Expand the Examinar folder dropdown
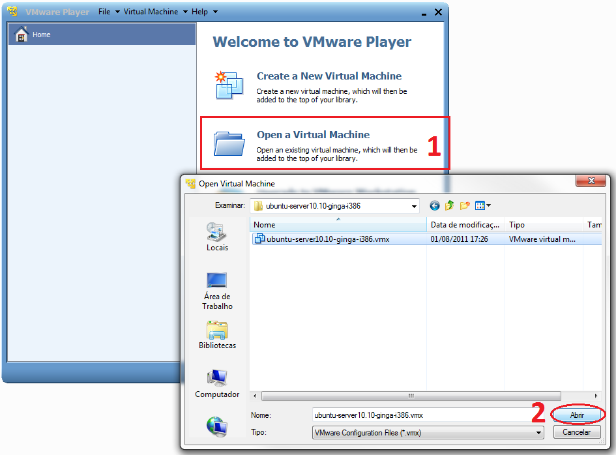 pyautogui.click(x=414, y=206)
